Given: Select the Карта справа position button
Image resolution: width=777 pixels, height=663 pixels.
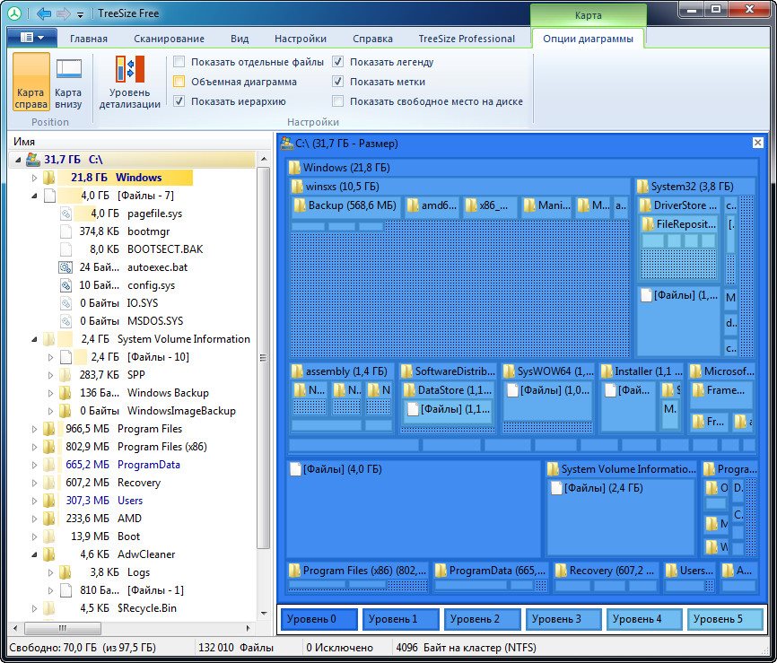Looking at the screenshot, I should [31, 82].
